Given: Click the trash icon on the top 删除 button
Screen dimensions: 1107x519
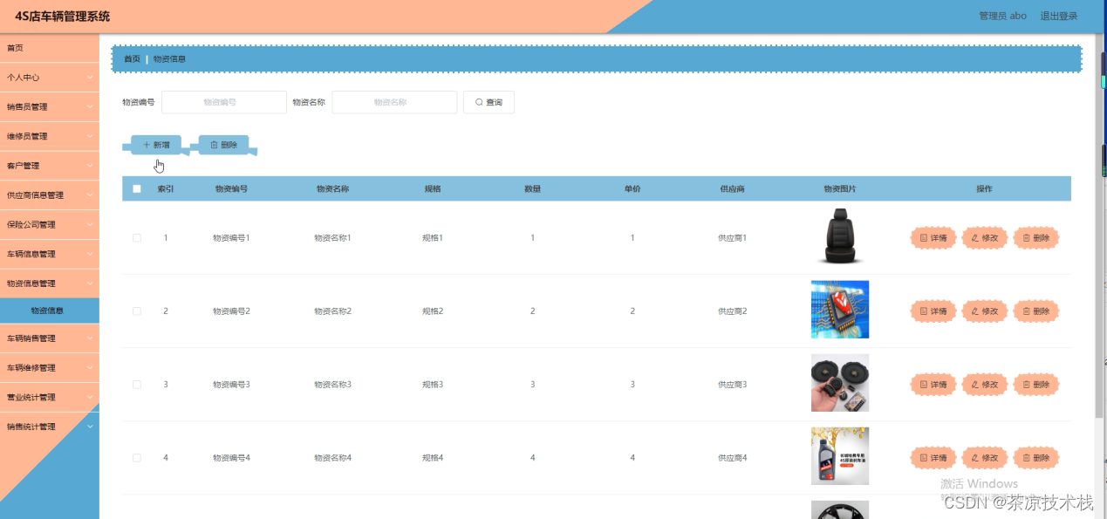Looking at the screenshot, I should 212,145.
